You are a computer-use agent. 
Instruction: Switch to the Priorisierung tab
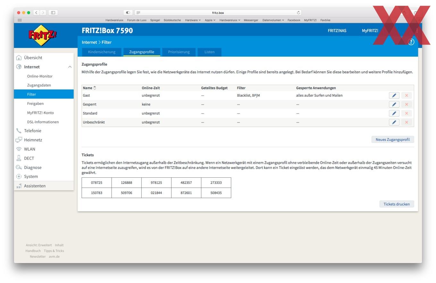179,52
